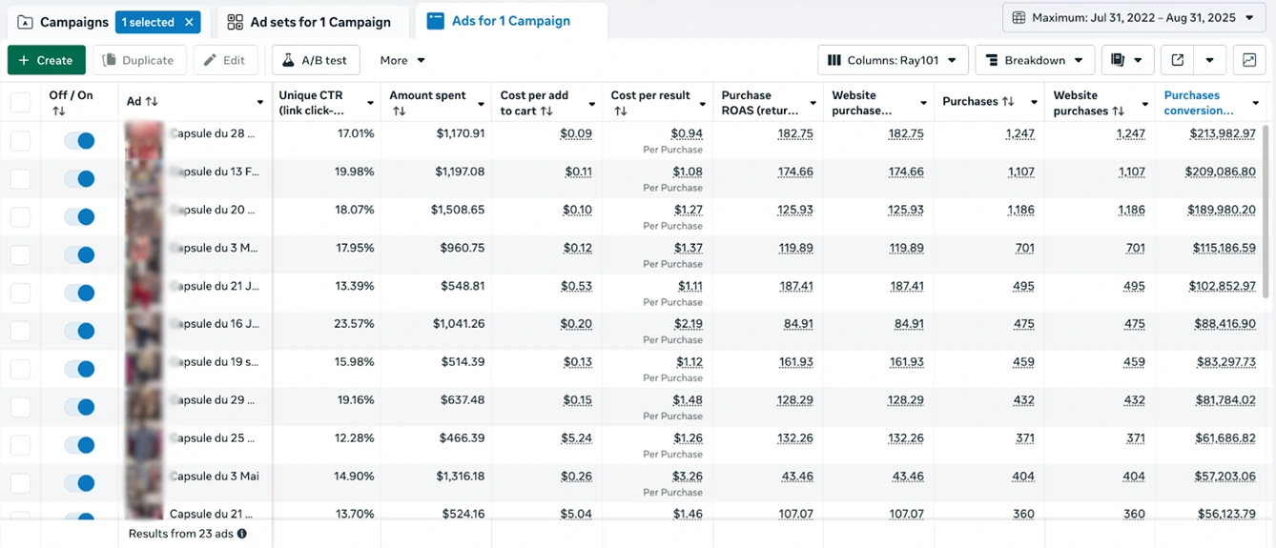This screenshot has width=1276, height=548.
Task: Open the Columns: Ray101 dropdown
Action: pos(893,60)
